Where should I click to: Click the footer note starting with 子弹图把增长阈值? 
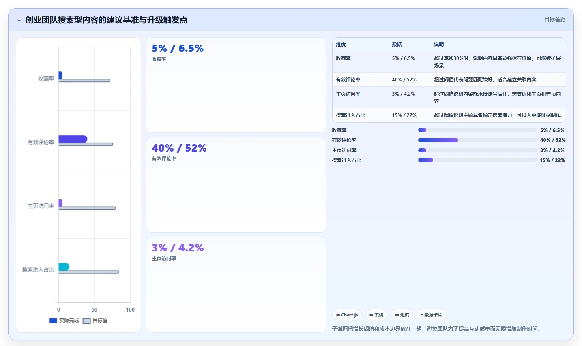pyautogui.click(x=437, y=329)
